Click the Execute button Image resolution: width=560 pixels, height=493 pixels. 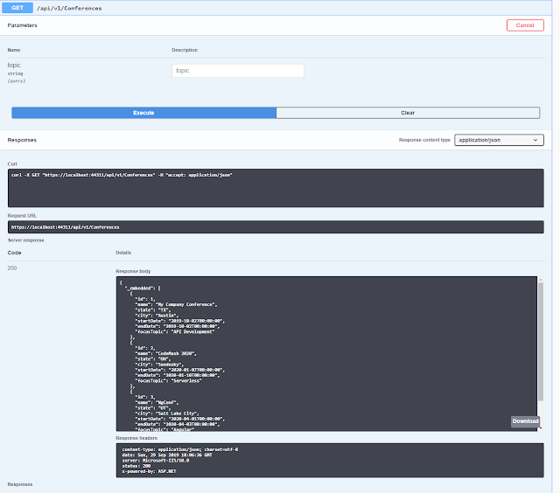pos(143,113)
